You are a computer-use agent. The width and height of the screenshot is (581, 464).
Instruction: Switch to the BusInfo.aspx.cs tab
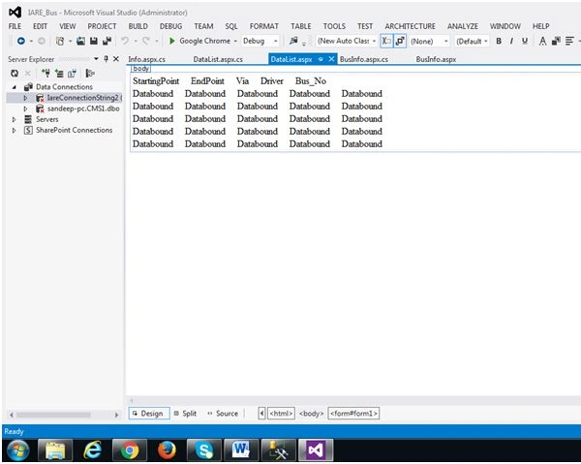click(364, 59)
